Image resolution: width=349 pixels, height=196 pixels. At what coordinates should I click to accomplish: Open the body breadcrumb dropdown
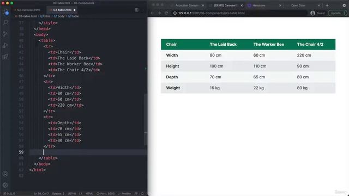(x=59, y=16)
